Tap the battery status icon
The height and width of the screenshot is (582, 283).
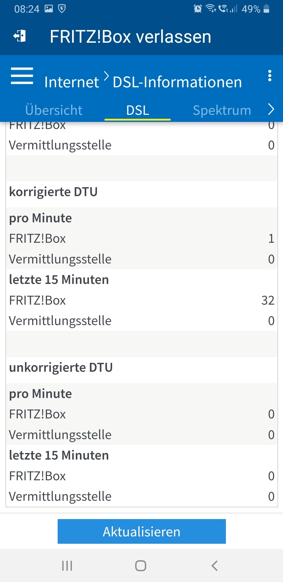pos(266,9)
